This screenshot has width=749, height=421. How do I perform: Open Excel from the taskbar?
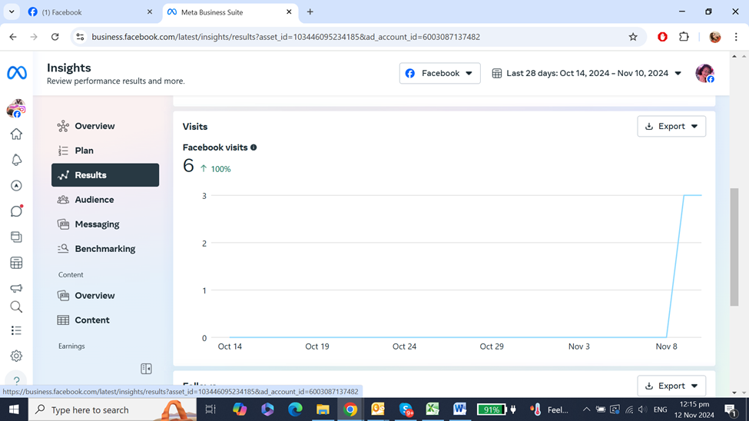pos(432,409)
